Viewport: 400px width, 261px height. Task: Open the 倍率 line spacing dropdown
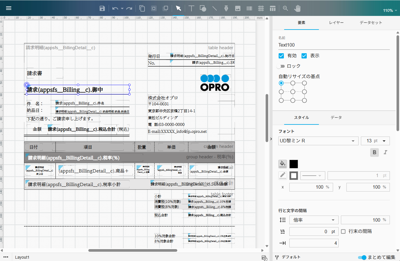(314, 220)
